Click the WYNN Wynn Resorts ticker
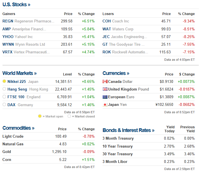Image resolution: width=199 pixels, height=172 pixels. 8,44
